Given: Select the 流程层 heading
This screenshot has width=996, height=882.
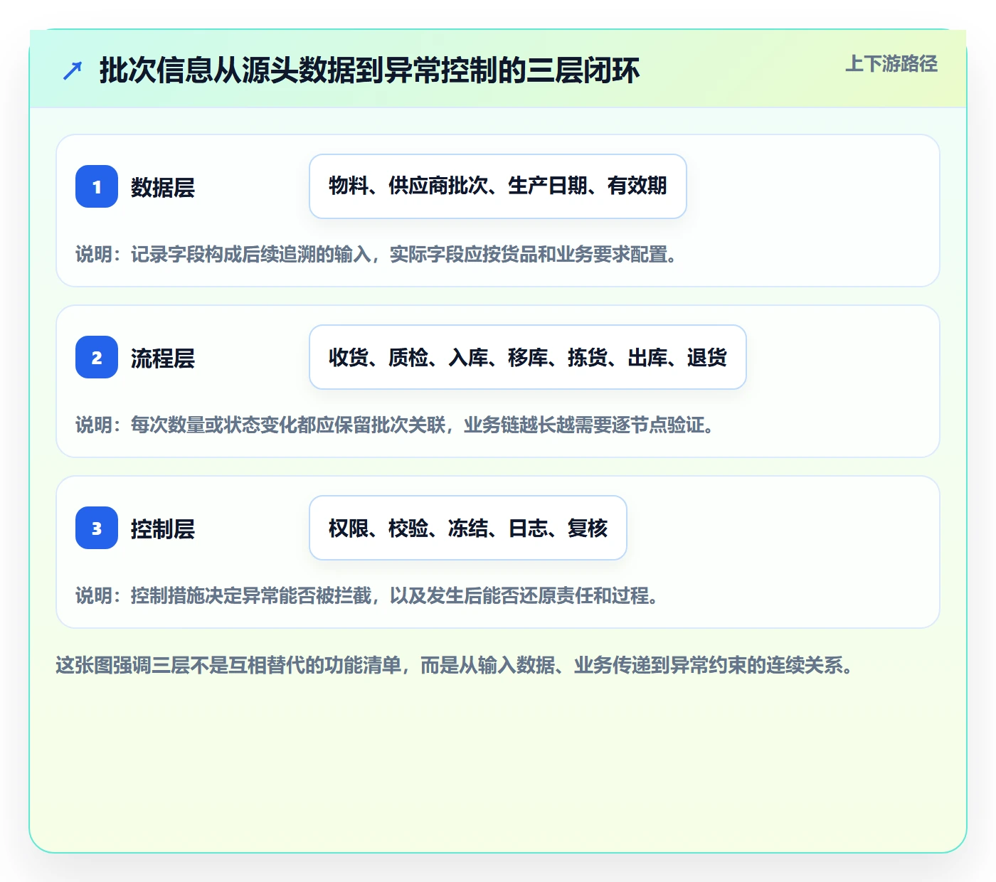Looking at the screenshot, I should point(163,358).
